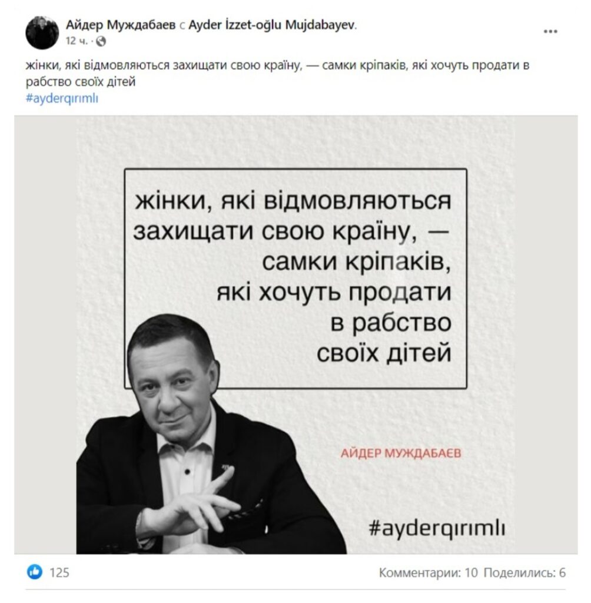Open tagged Ayder İzzet-oğlu Mujdabayev profile
Image resolution: width=591 pixels, height=603 pixels.
click(x=272, y=25)
